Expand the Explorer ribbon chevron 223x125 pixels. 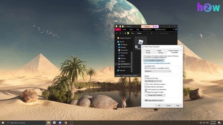[174, 30]
